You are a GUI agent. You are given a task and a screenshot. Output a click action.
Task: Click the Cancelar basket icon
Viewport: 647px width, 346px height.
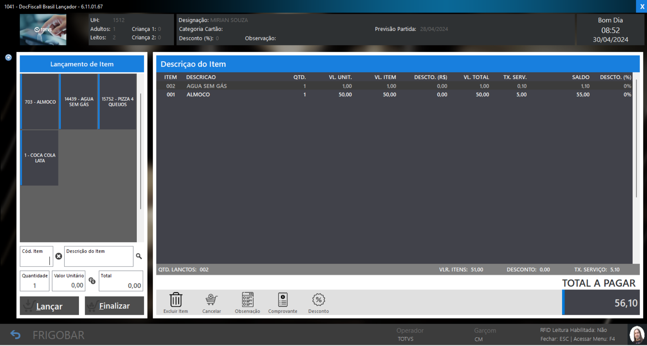point(211,300)
